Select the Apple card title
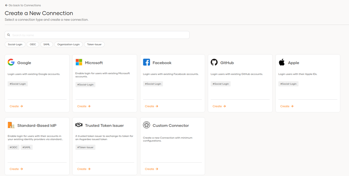This screenshot has height=176, width=349. point(293,63)
